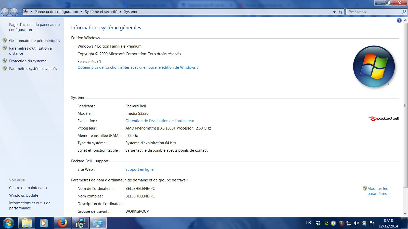Click the link for more Windows 7 features
Image resolution: width=408 pixels, height=229 pixels.
(138, 67)
